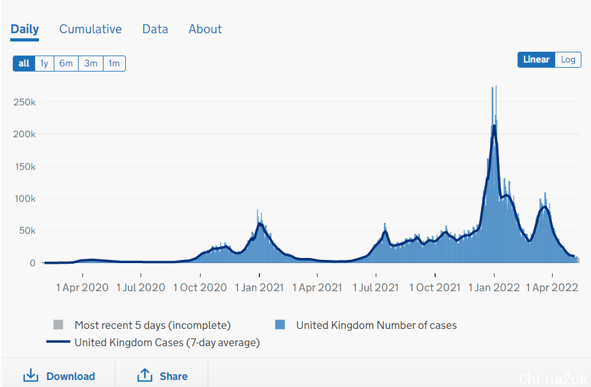591x387 pixels.
Task: Switch to the Cumulative tab
Action: [x=91, y=29]
